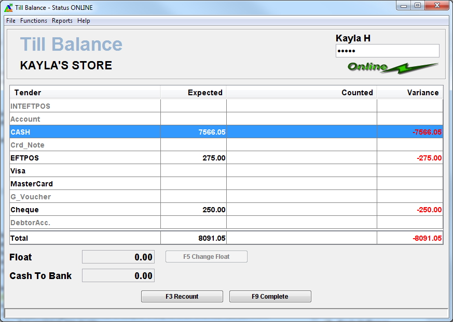
Task: Click the Counted cell for MasterCard
Action: pos(301,184)
